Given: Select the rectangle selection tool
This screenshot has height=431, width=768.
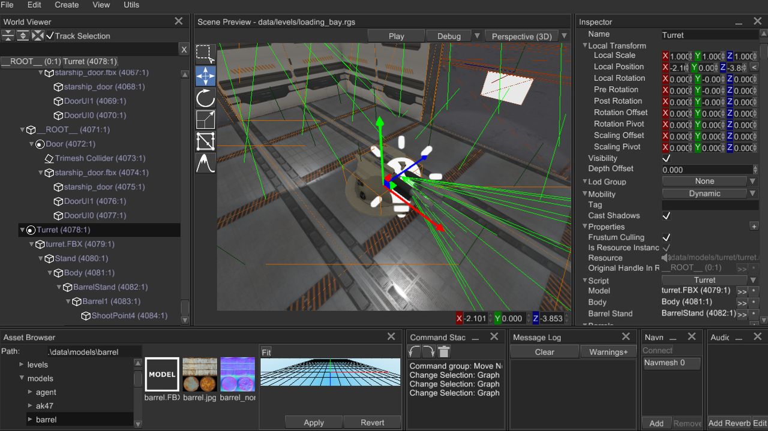Looking at the screenshot, I should pyautogui.click(x=205, y=54).
